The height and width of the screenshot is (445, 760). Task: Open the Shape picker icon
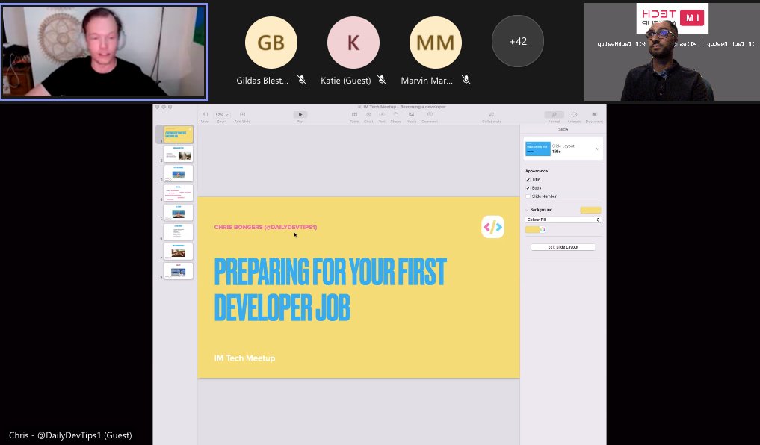pos(396,115)
